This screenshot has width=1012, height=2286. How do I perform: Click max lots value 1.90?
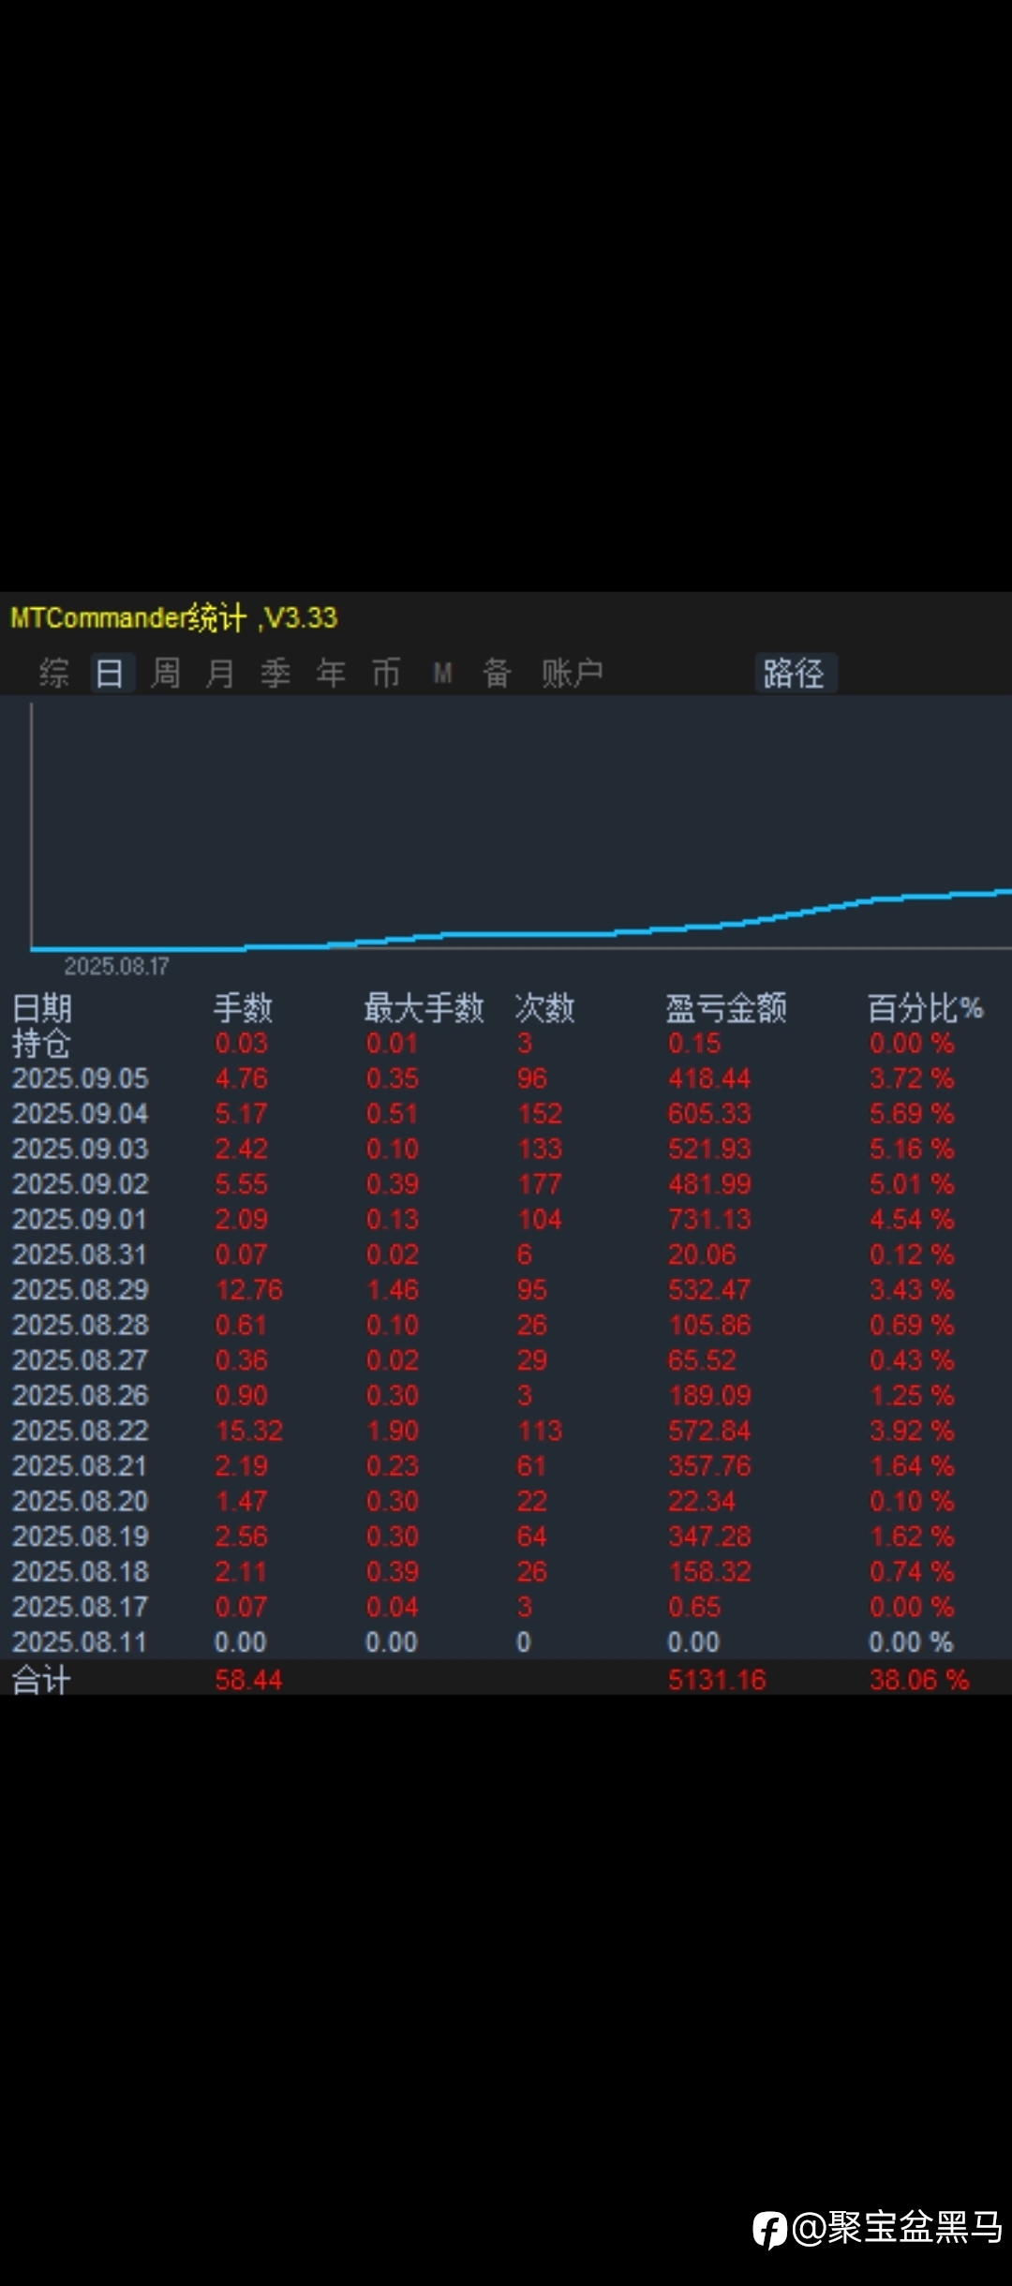pos(393,1431)
